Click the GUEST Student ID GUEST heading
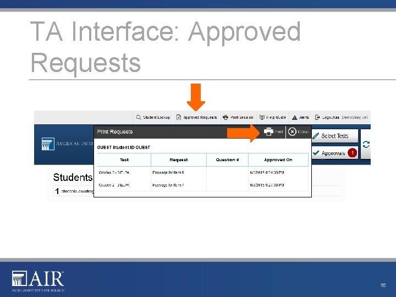 (x=124, y=147)
